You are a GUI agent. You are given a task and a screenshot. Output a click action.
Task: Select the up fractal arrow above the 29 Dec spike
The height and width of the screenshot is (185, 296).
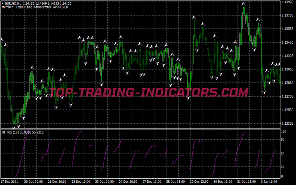coord(194,17)
